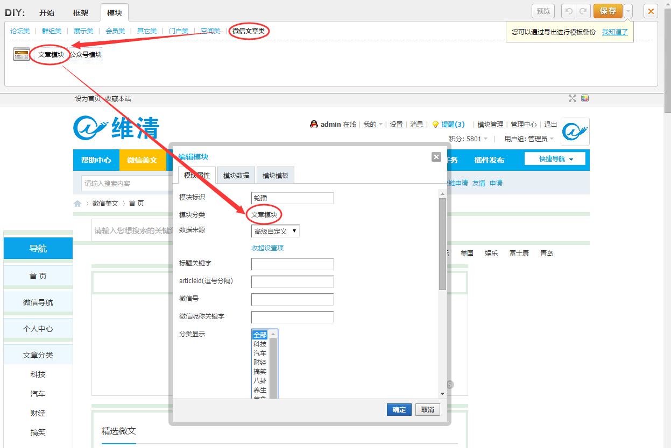This screenshot has width=671, height=448.
Task: Switch to the 模块数据 tab
Action: pyautogui.click(x=236, y=175)
